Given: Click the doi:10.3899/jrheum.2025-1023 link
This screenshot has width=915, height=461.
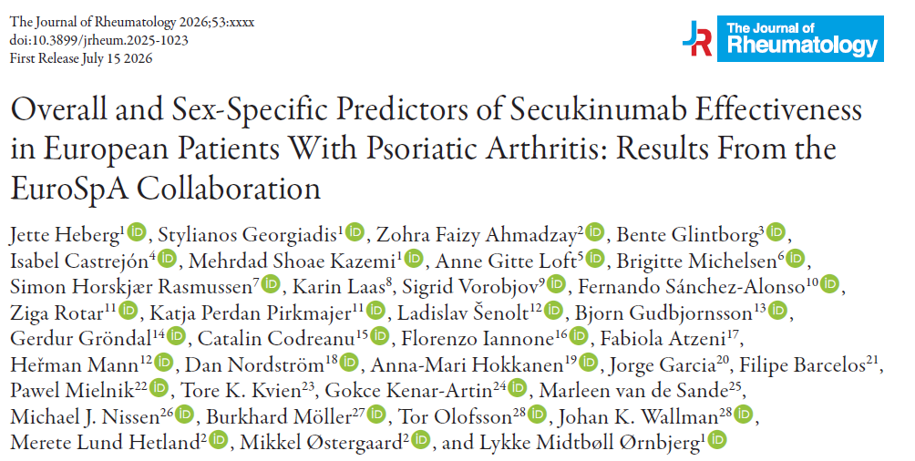Looking at the screenshot, I should (x=99, y=40).
